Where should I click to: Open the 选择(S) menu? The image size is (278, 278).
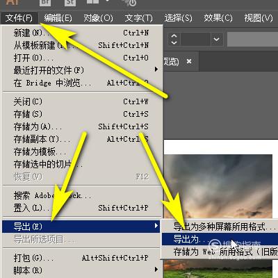tap(179, 18)
